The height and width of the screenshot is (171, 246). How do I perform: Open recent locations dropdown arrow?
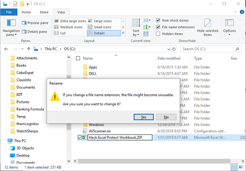coord(22,49)
